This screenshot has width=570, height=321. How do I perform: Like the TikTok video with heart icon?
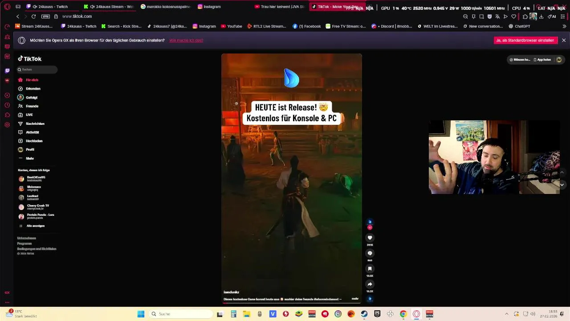pyautogui.click(x=370, y=238)
